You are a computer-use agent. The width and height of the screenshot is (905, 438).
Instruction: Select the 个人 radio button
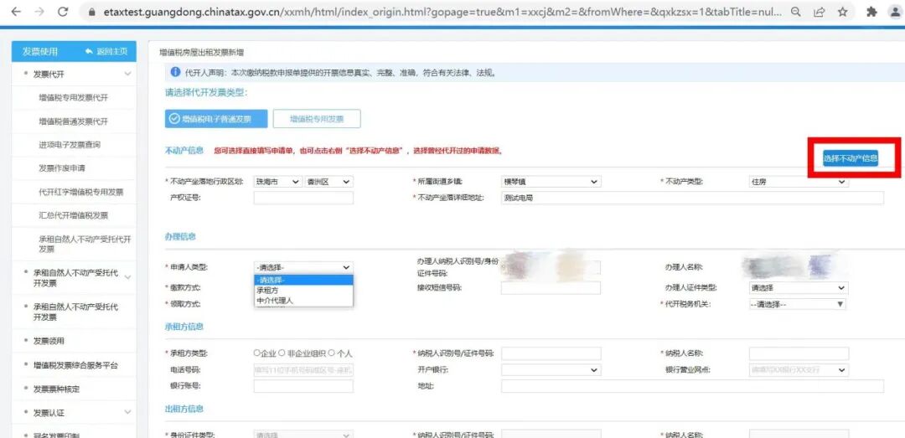pyautogui.click(x=332, y=353)
